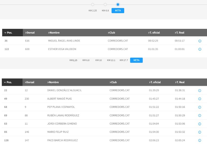Click name PEP PLANA I ESPANYOL
The image size is (207, 148).
[x=61, y=107]
